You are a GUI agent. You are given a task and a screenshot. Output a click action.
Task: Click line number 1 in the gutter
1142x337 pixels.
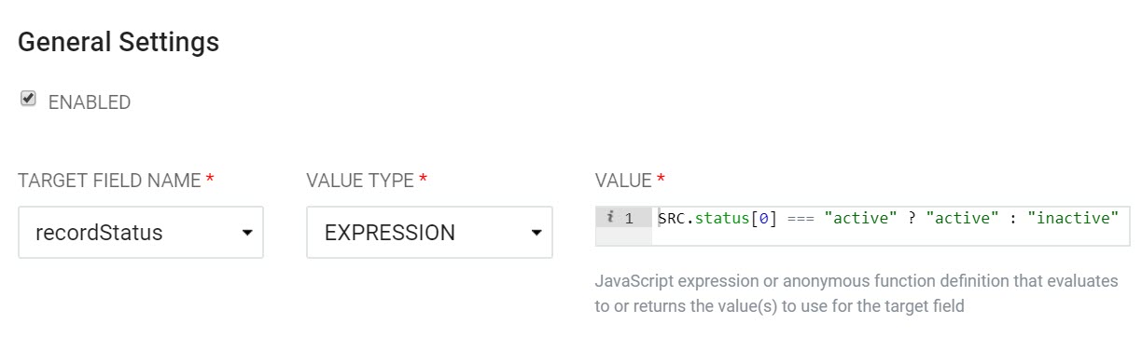(x=630, y=219)
